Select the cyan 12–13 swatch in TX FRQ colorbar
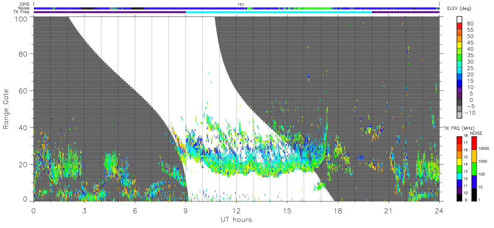This screenshot has height=228, width=494. click(x=460, y=176)
